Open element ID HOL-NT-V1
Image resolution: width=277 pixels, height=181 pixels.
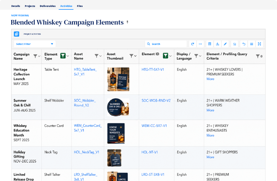150,152
